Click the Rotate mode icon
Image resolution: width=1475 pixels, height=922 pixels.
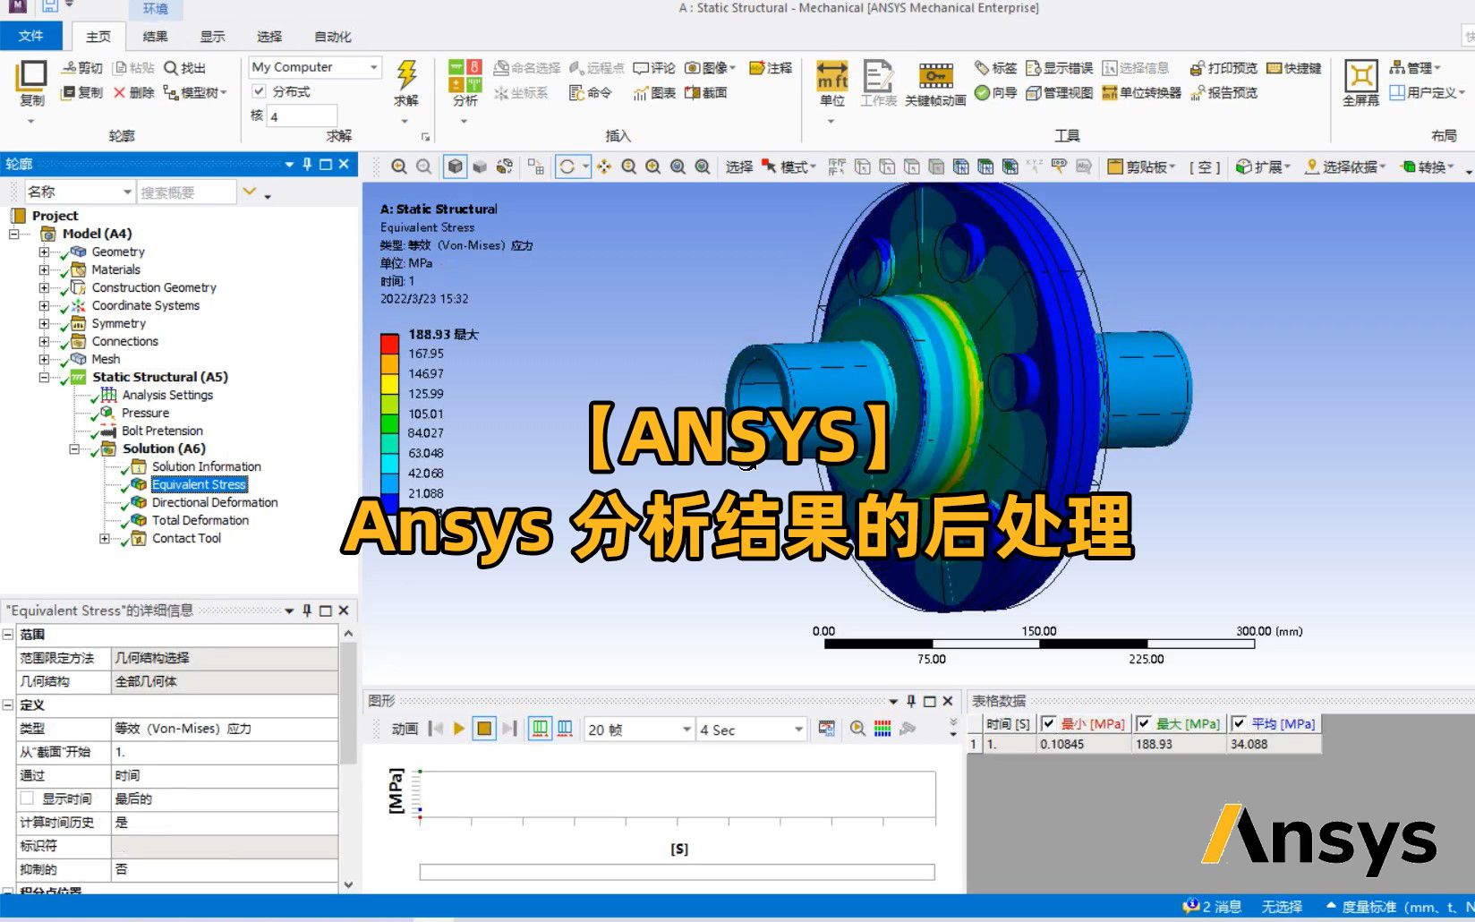coord(567,166)
